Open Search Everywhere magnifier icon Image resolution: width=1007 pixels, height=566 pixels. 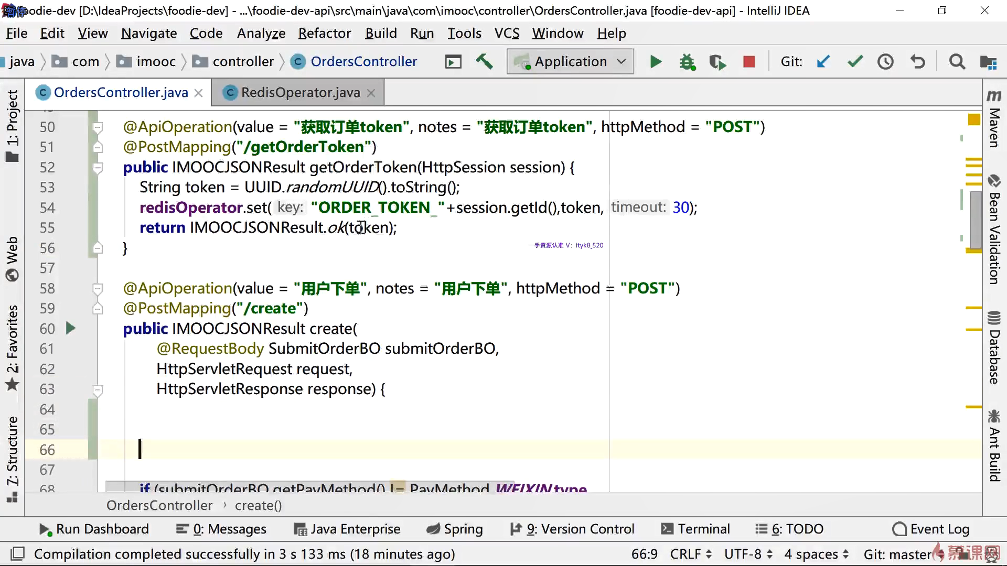(x=957, y=62)
